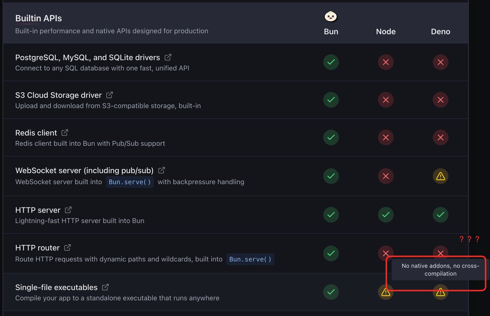
Task: Click Bun green check for SQL drivers row
Action: (331, 62)
